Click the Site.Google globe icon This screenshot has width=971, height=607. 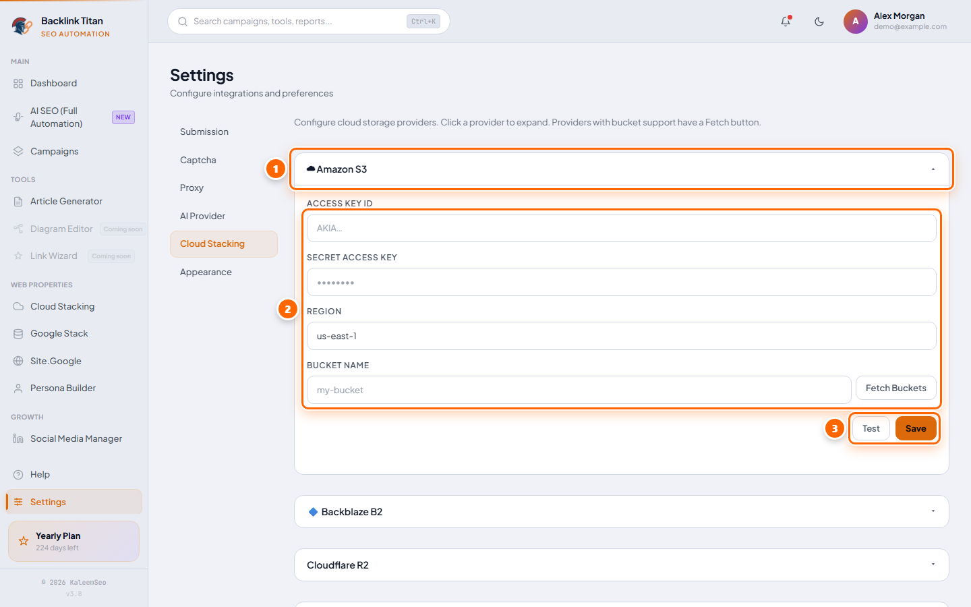click(x=18, y=361)
